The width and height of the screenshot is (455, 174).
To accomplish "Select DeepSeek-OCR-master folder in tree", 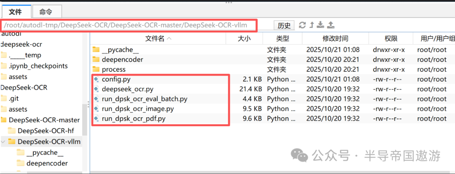I will [44, 120].
